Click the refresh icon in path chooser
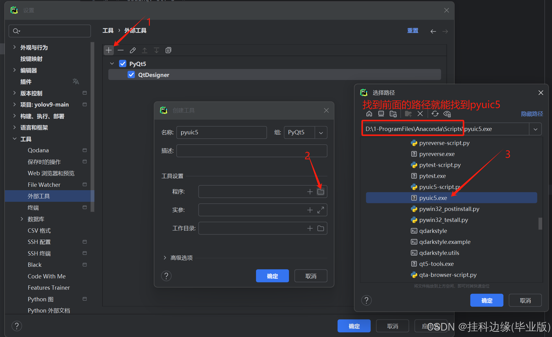Image resolution: width=552 pixels, height=337 pixels. [435, 114]
